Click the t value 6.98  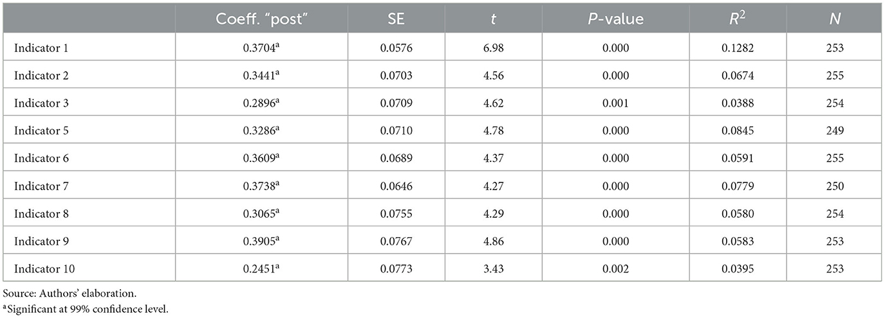coord(494,48)
